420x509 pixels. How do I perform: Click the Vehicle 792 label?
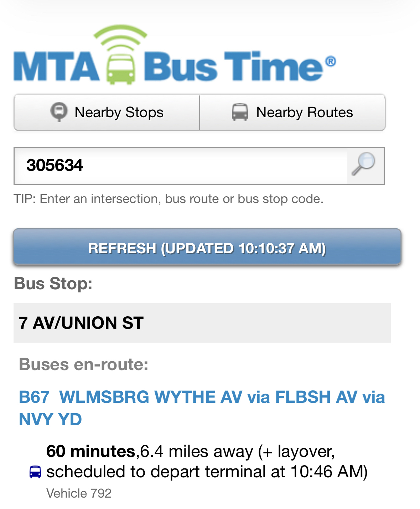click(x=79, y=493)
